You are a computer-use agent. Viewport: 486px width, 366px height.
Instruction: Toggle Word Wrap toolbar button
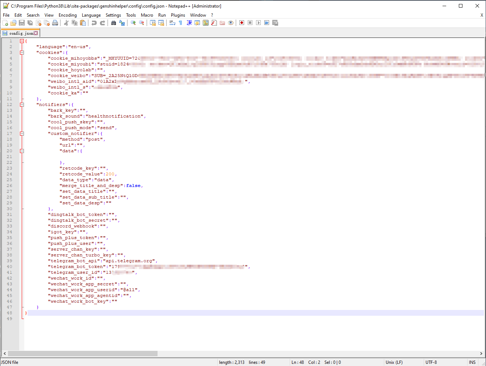click(172, 23)
